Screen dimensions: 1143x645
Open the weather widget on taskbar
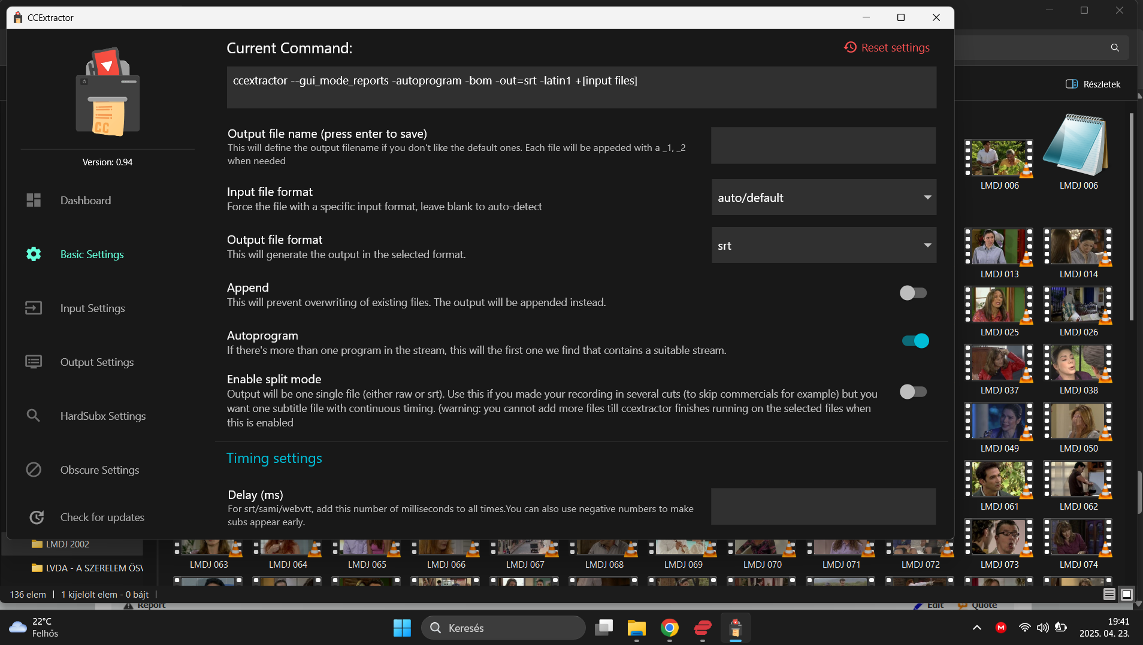click(34, 628)
